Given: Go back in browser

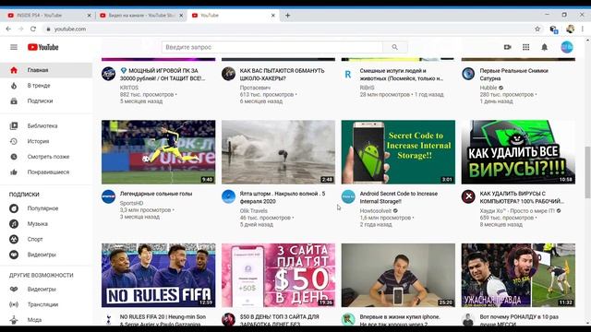Looking at the screenshot, I should [x=8, y=29].
